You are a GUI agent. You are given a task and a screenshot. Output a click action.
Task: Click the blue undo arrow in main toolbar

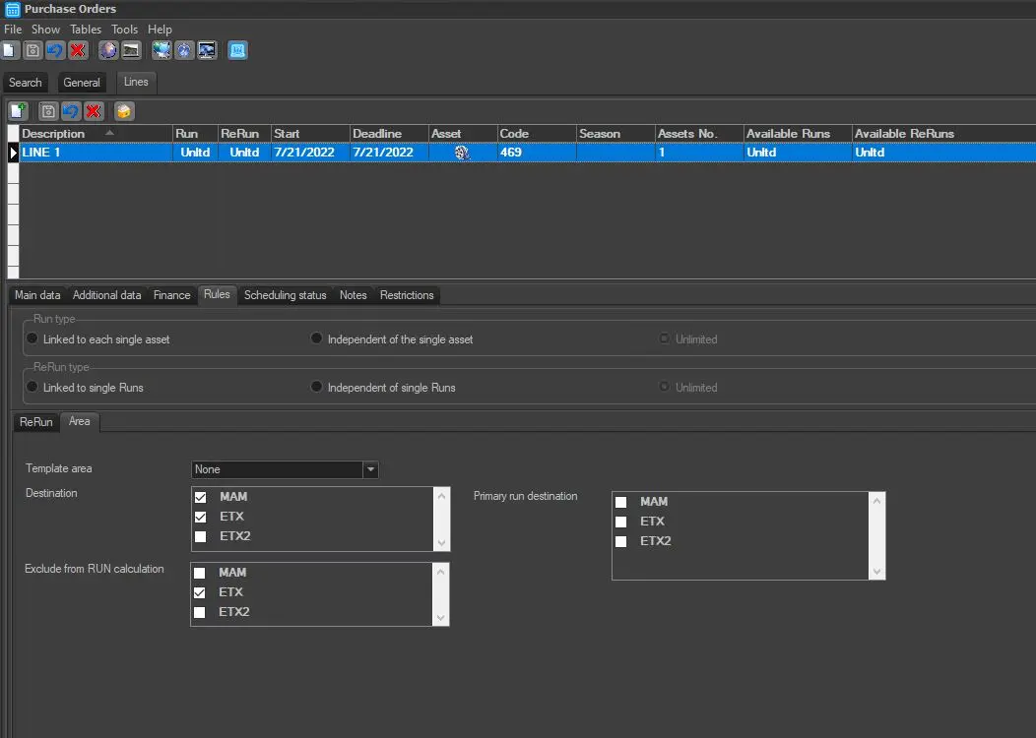[55, 50]
